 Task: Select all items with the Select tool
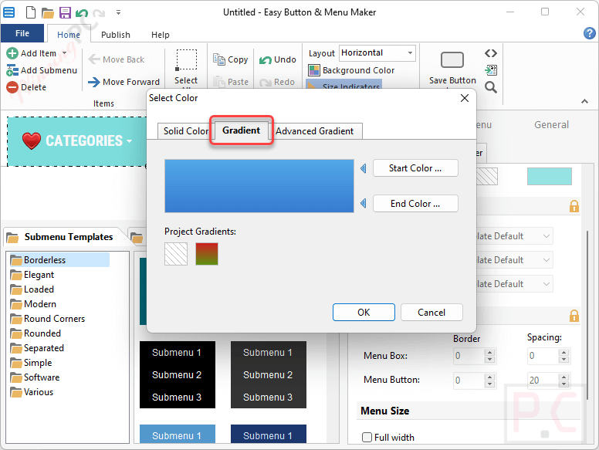point(186,67)
